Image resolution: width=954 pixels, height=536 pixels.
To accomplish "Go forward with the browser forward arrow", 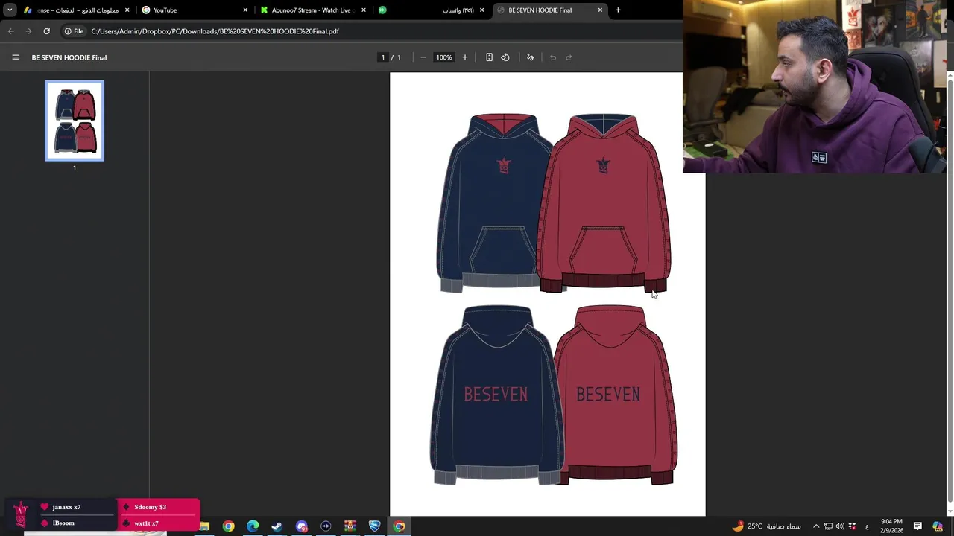I will click(28, 31).
